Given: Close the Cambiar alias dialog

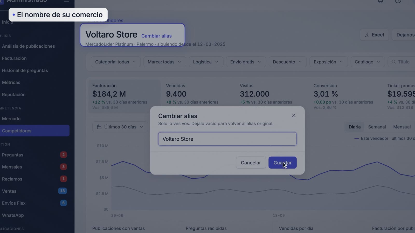Looking at the screenshot, I should [x=294, y=115].
